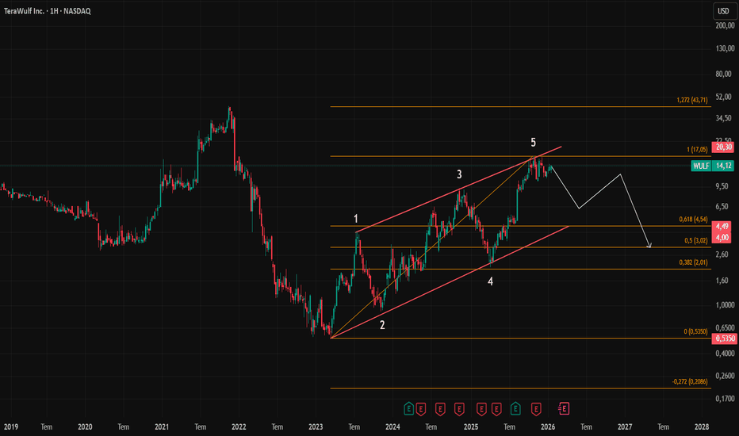Click 2025 on the time axis
The height and width of the screenshot is (436, 739).
click(470, 426)
